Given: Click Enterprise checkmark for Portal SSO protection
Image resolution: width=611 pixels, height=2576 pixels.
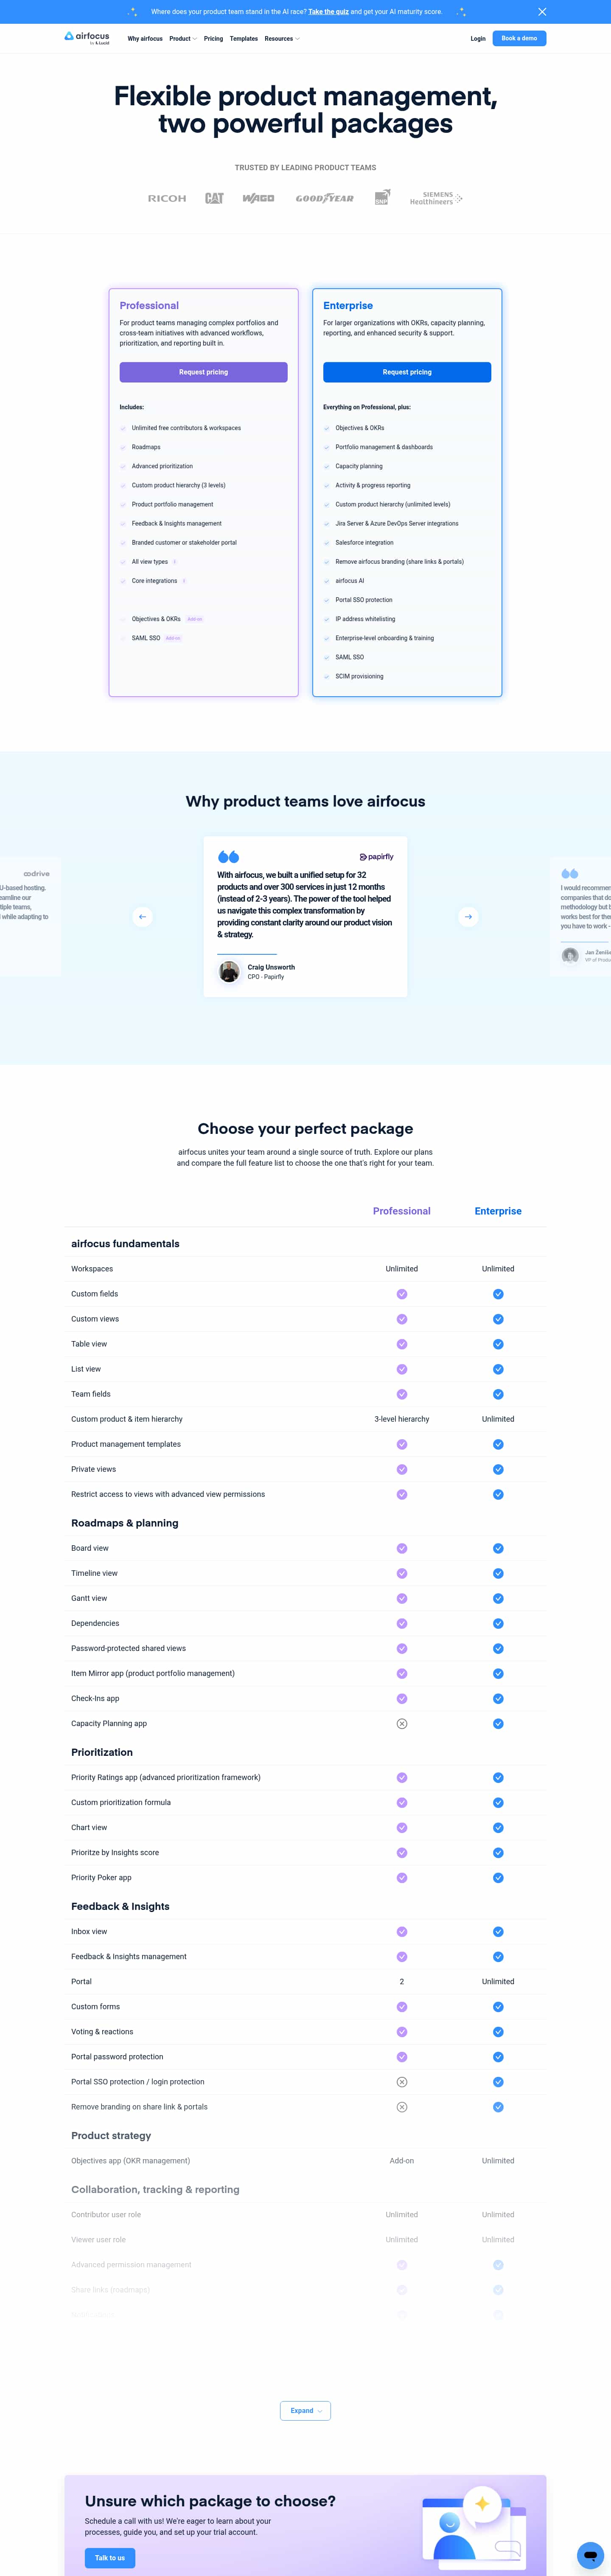Looking at the screenshot, I should (x=498, y=2082).
